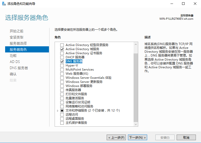Viewport: 201px width, 143px height.
Task: Select the Windows Server 更新服务 role item
Action: click(84, 82)
